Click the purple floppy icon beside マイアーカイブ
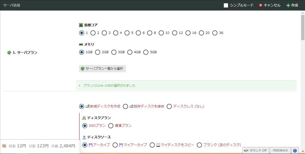Screen dimensions: 305x154 121,145
